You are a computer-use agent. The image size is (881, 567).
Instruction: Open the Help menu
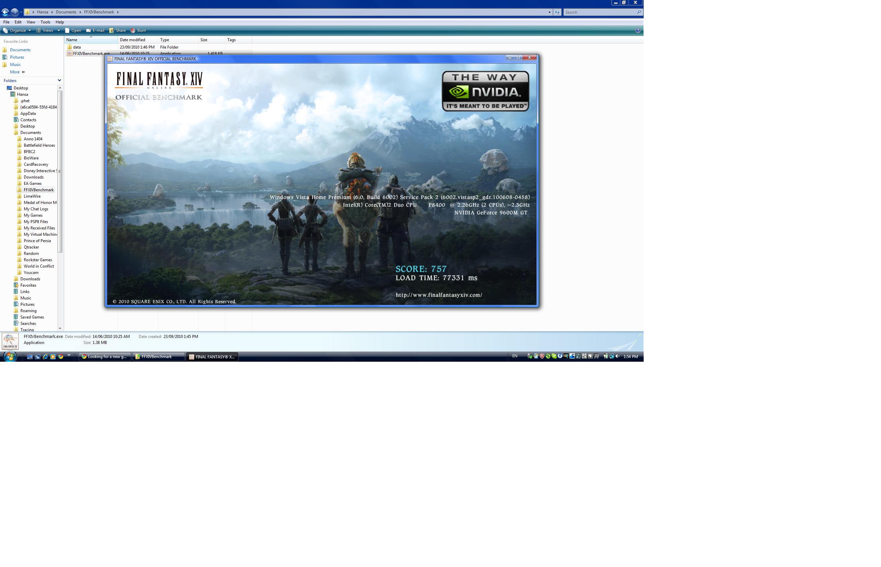[x=60, y=22]
